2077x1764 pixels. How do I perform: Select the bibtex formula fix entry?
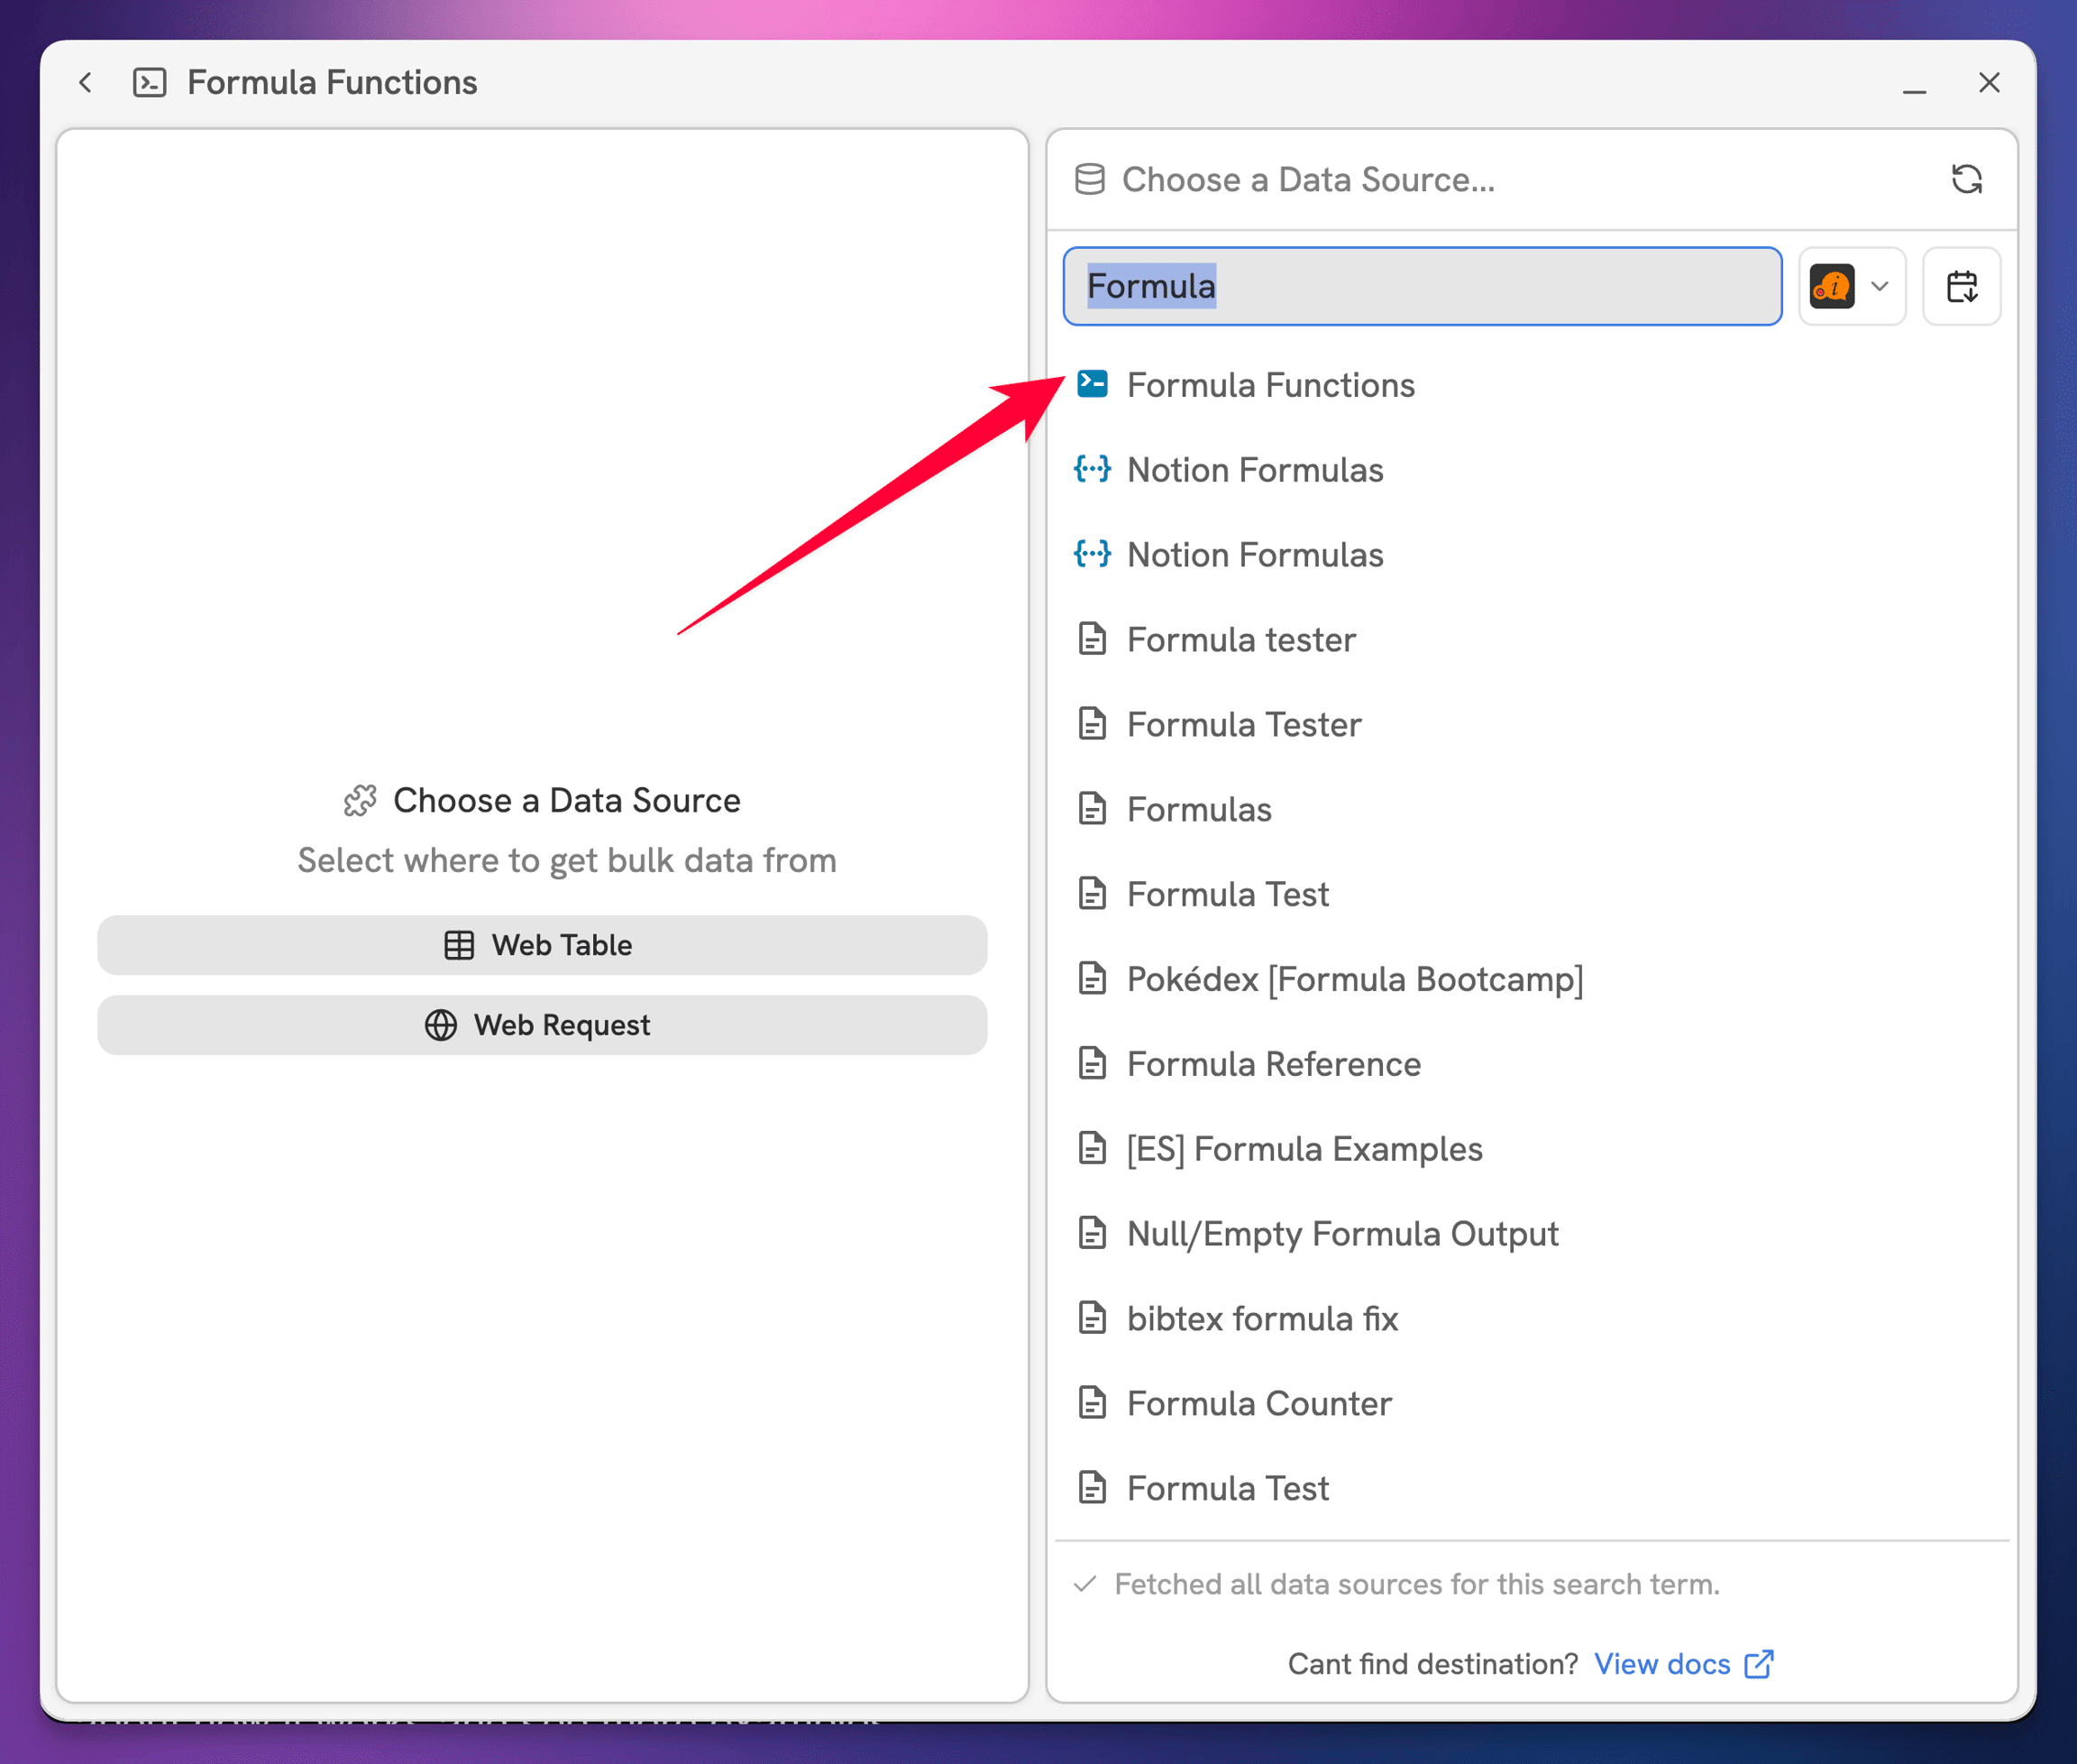click(x=1261, y=1319)
